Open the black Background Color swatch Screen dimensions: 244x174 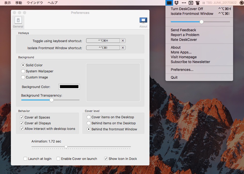69,87
